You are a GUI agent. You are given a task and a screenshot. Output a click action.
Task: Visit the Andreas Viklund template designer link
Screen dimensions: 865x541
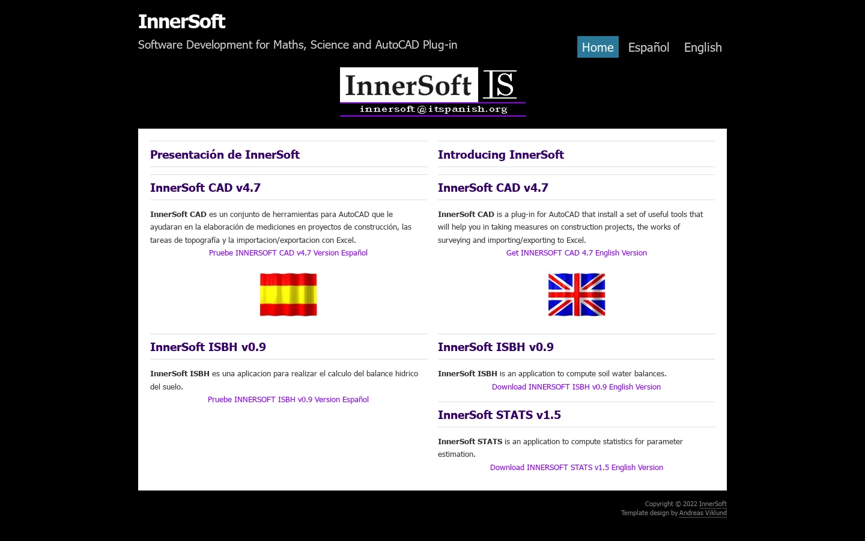coord(703,513)
